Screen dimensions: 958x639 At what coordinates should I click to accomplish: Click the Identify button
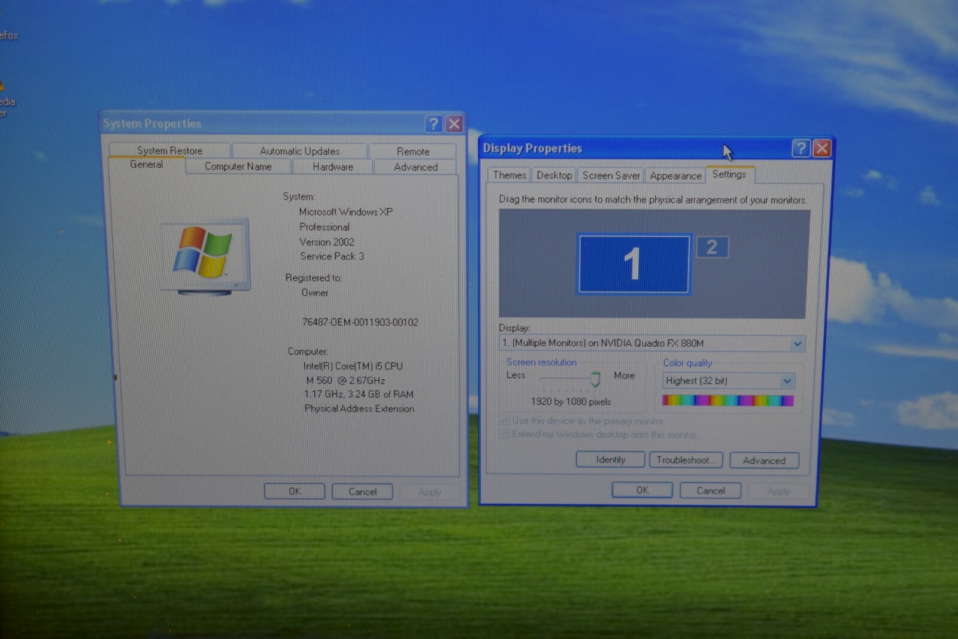pyautogui.click(x=611, y=459)
